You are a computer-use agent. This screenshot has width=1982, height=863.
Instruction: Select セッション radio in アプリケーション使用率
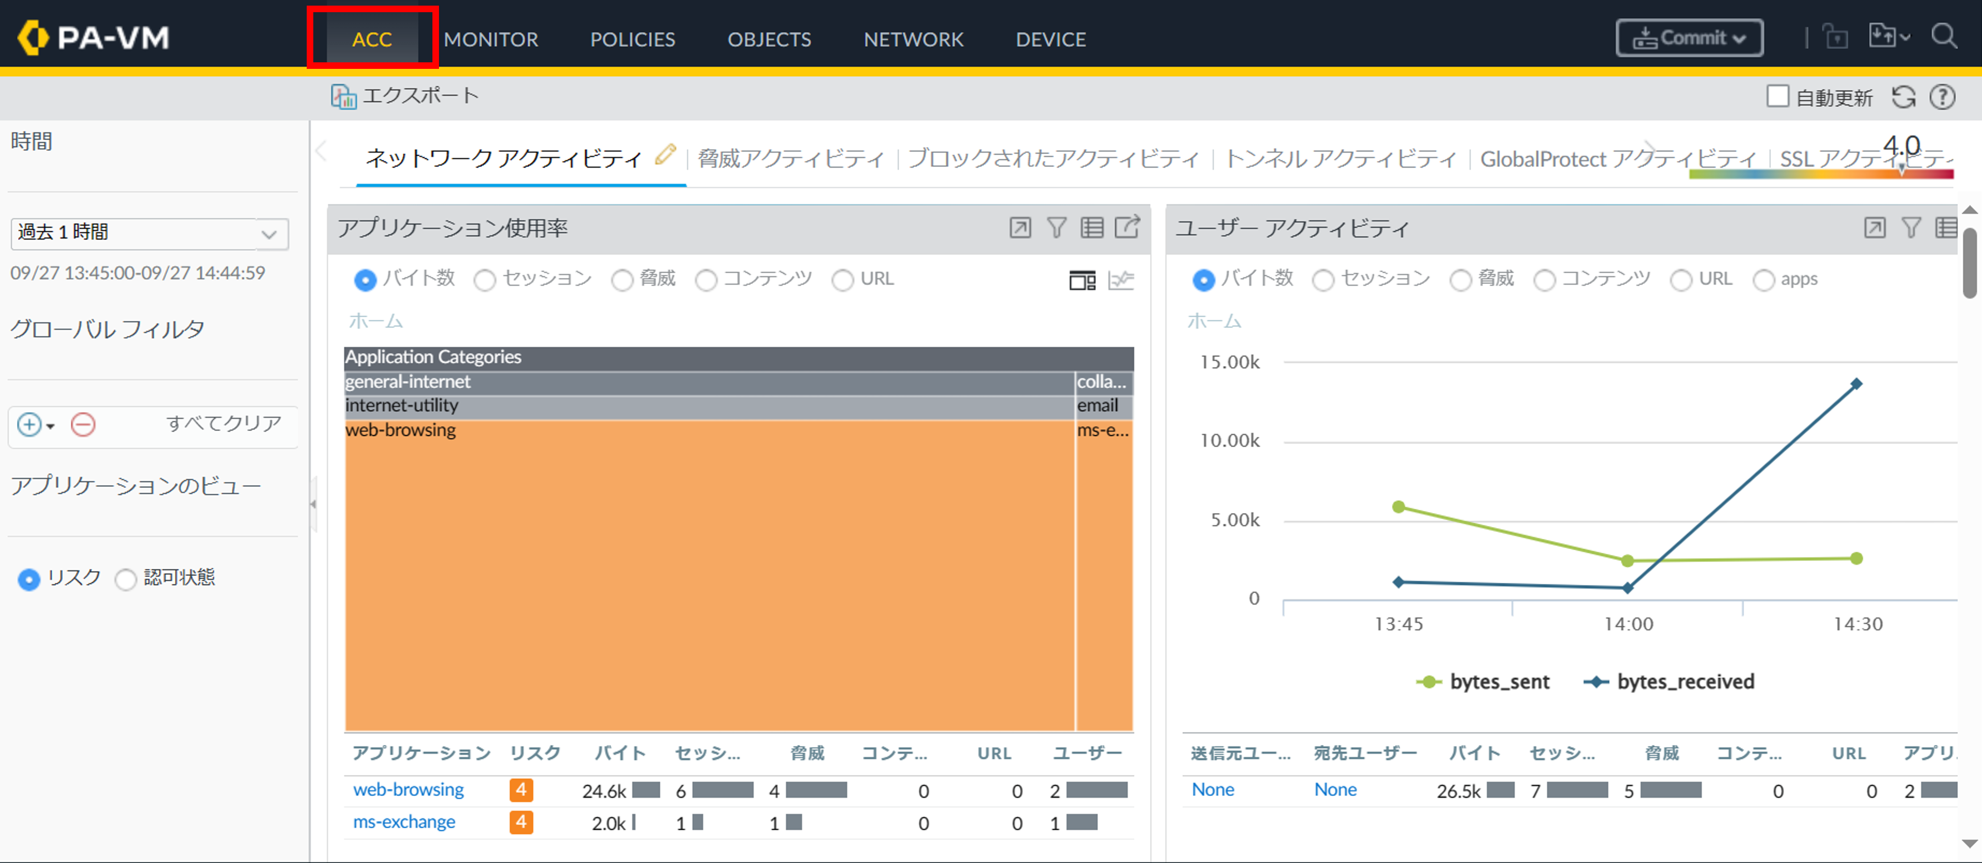coord(485,281)
